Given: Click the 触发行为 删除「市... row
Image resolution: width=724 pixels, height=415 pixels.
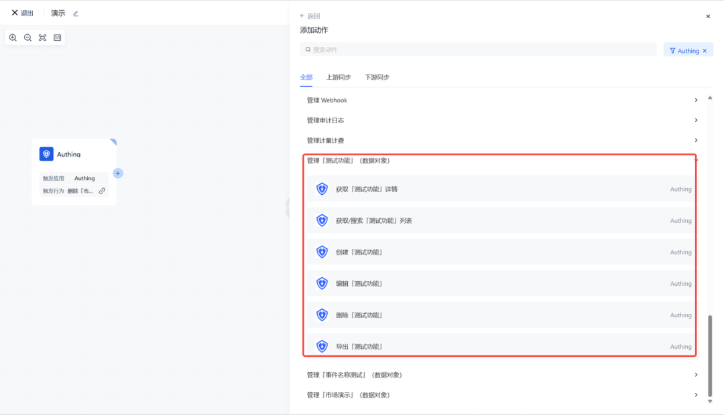Looking at the screenshot, I should coord(74,191).
